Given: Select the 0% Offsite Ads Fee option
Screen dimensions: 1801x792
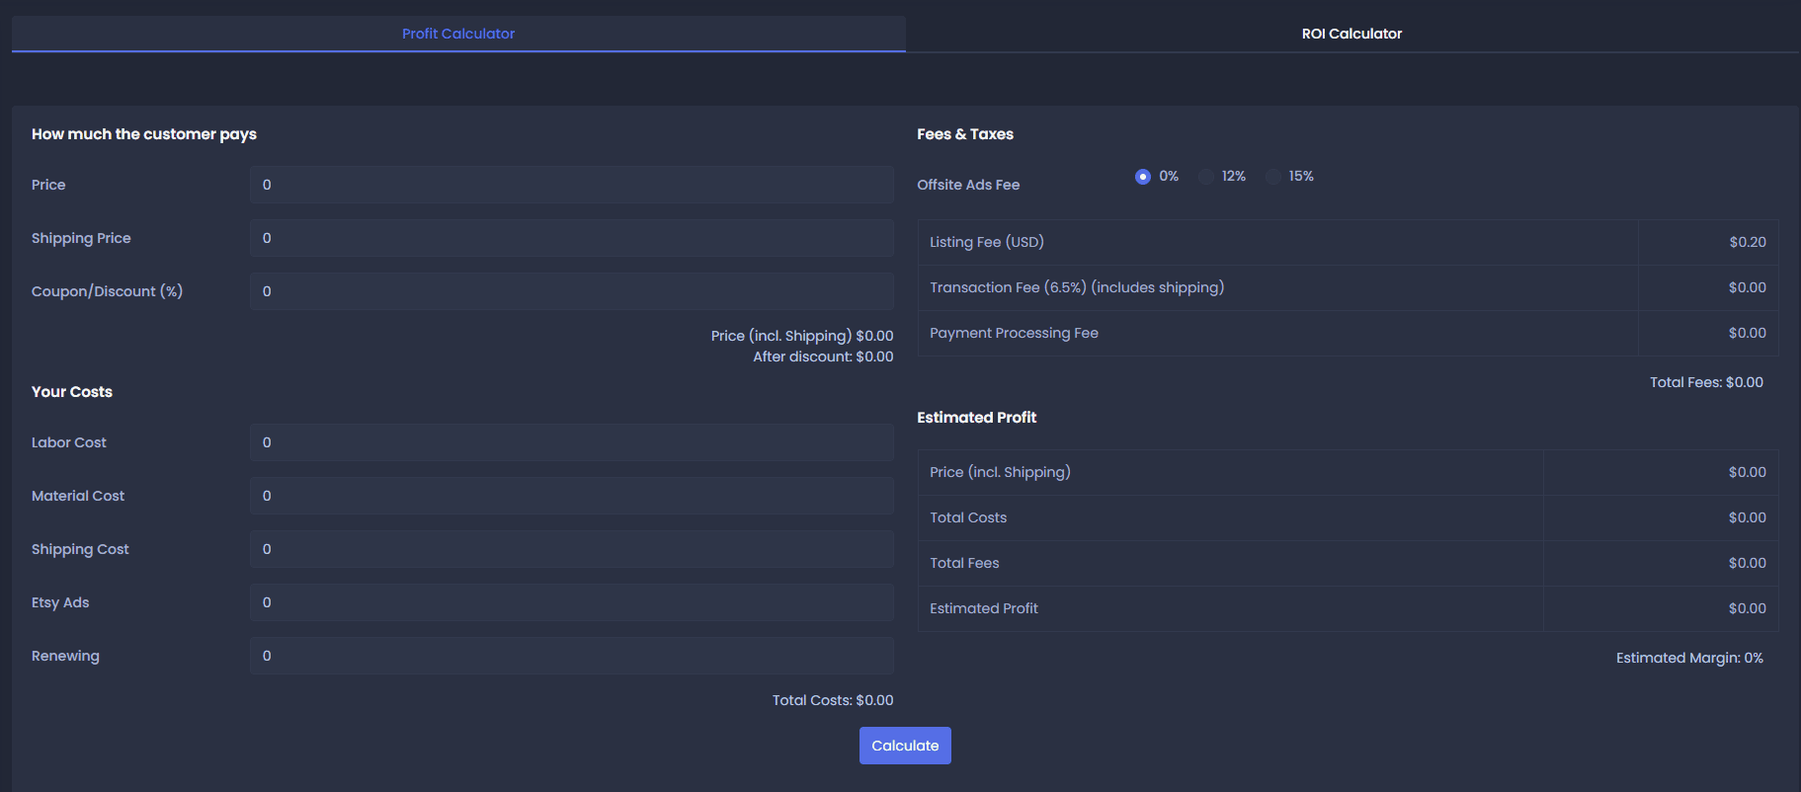Looking at the screenshot, I should [1143, 177].
